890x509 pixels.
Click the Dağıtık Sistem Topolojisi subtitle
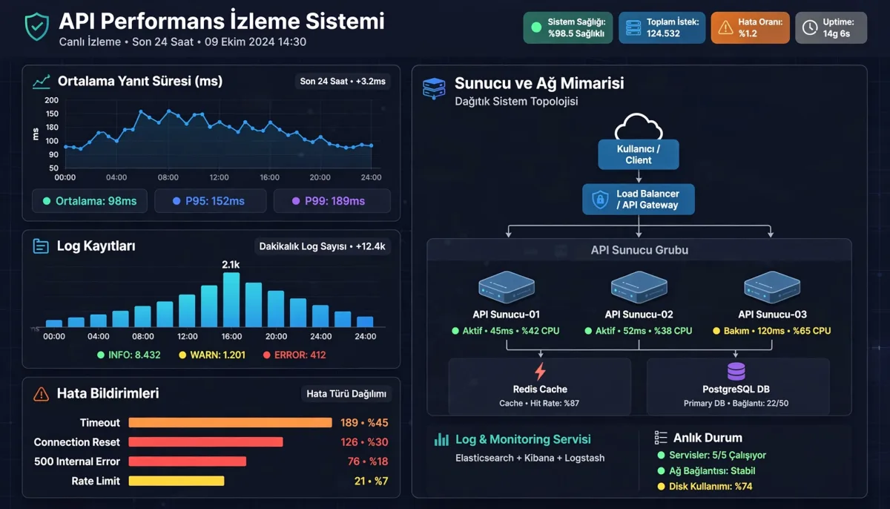point(516,101)
